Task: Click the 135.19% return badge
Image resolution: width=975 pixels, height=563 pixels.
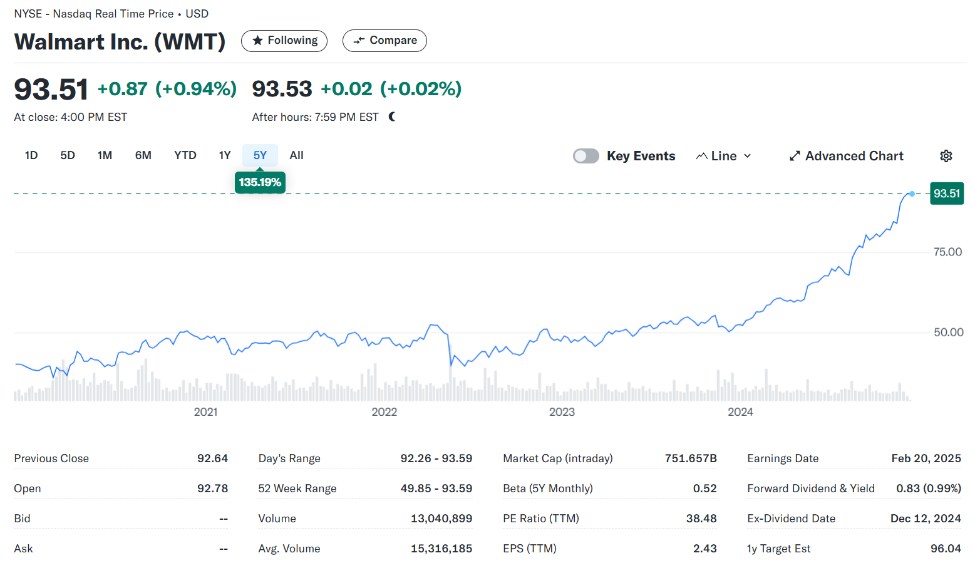Action: click(x=260, y=182)
